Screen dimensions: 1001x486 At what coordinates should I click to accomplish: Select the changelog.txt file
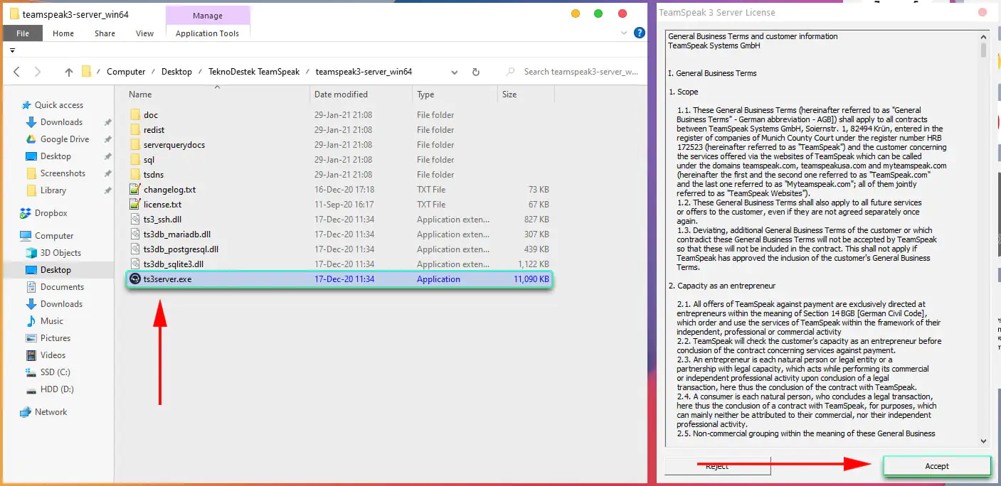[x=169, y=190]
